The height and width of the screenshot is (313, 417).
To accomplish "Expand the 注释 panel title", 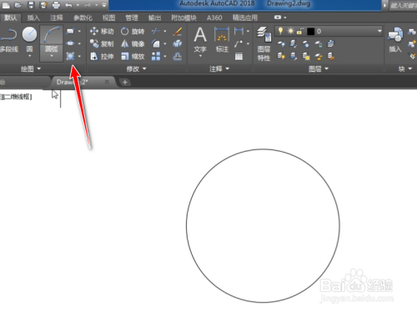I will pos(219,68).
